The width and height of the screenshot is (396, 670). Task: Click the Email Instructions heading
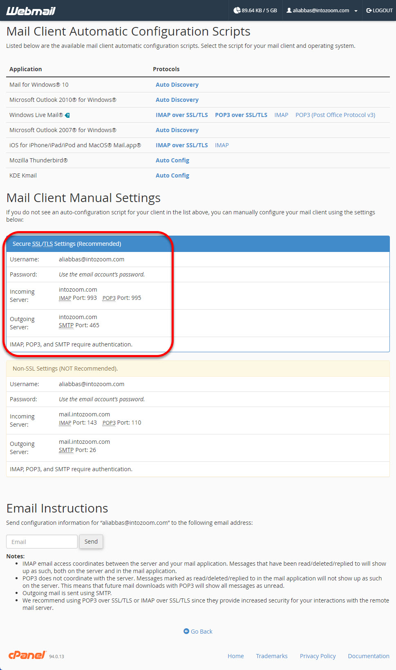click(x=57, y=508)
